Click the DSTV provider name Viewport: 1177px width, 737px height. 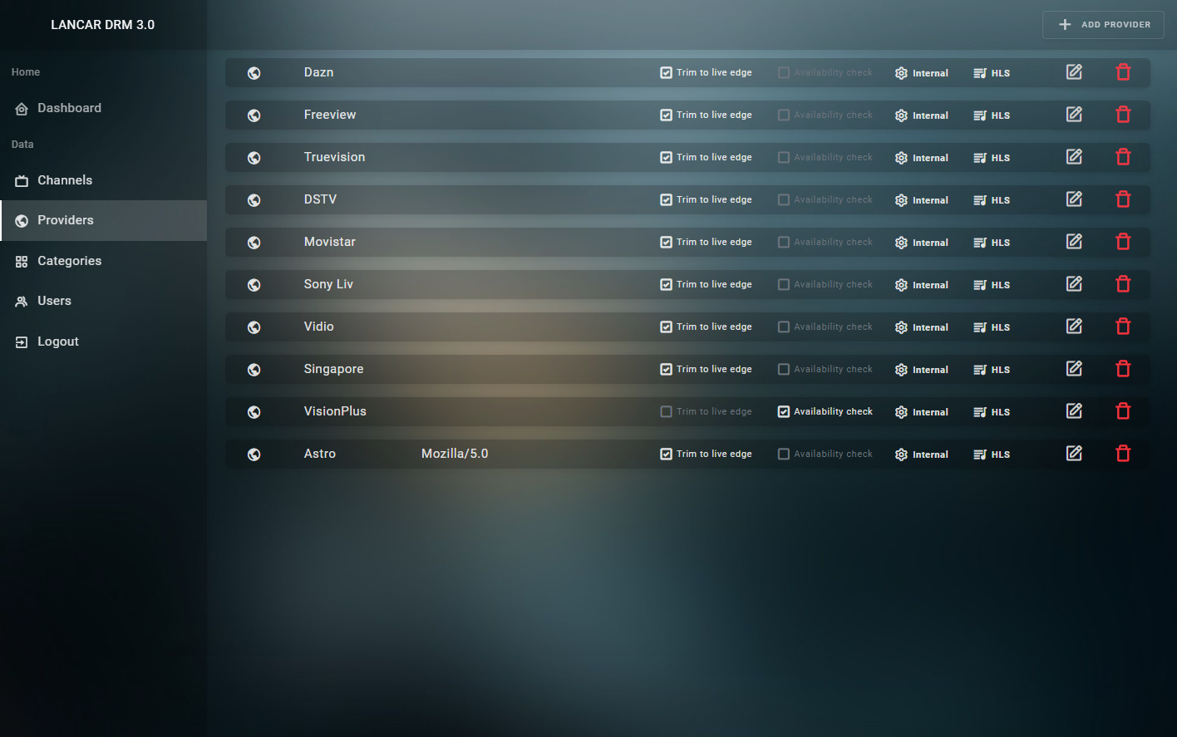[x=321, y=199]
